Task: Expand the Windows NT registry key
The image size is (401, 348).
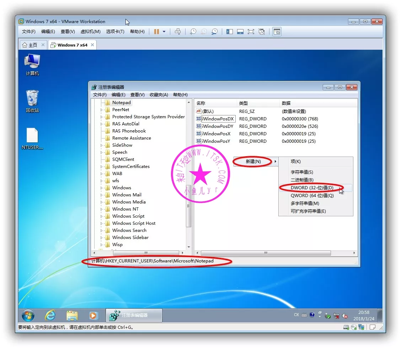Action: point(102,209)
